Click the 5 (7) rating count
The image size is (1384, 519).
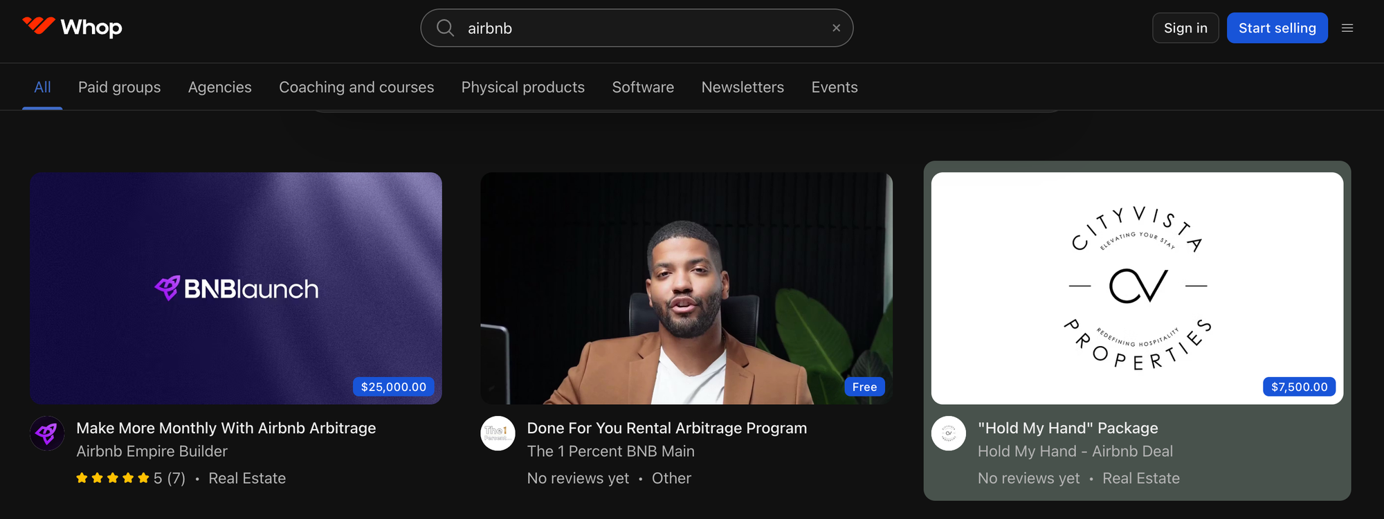pos(170,478)
